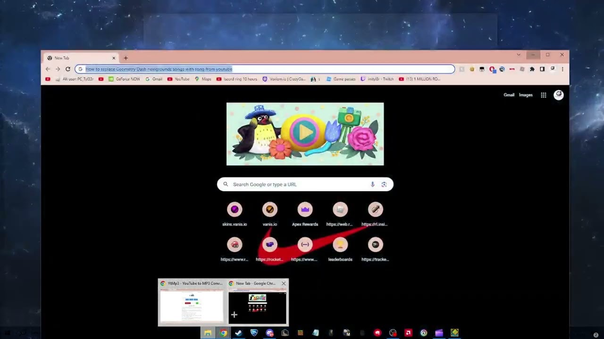This screenshot has height=339, width=604.
Task: Open the https://rl.insi... shortcut
Action: click(376, 214)
